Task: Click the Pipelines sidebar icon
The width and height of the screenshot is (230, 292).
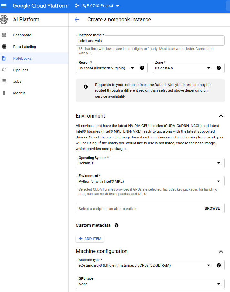Action: [x=4, y=70]
